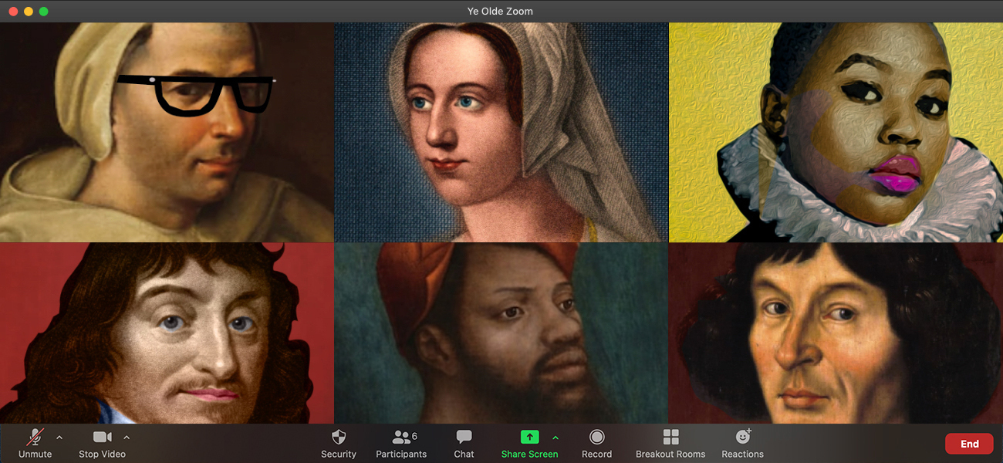Expand video options arrow beside Stop Video
This screenshot has width=1003, height=463.
(127, 438)
